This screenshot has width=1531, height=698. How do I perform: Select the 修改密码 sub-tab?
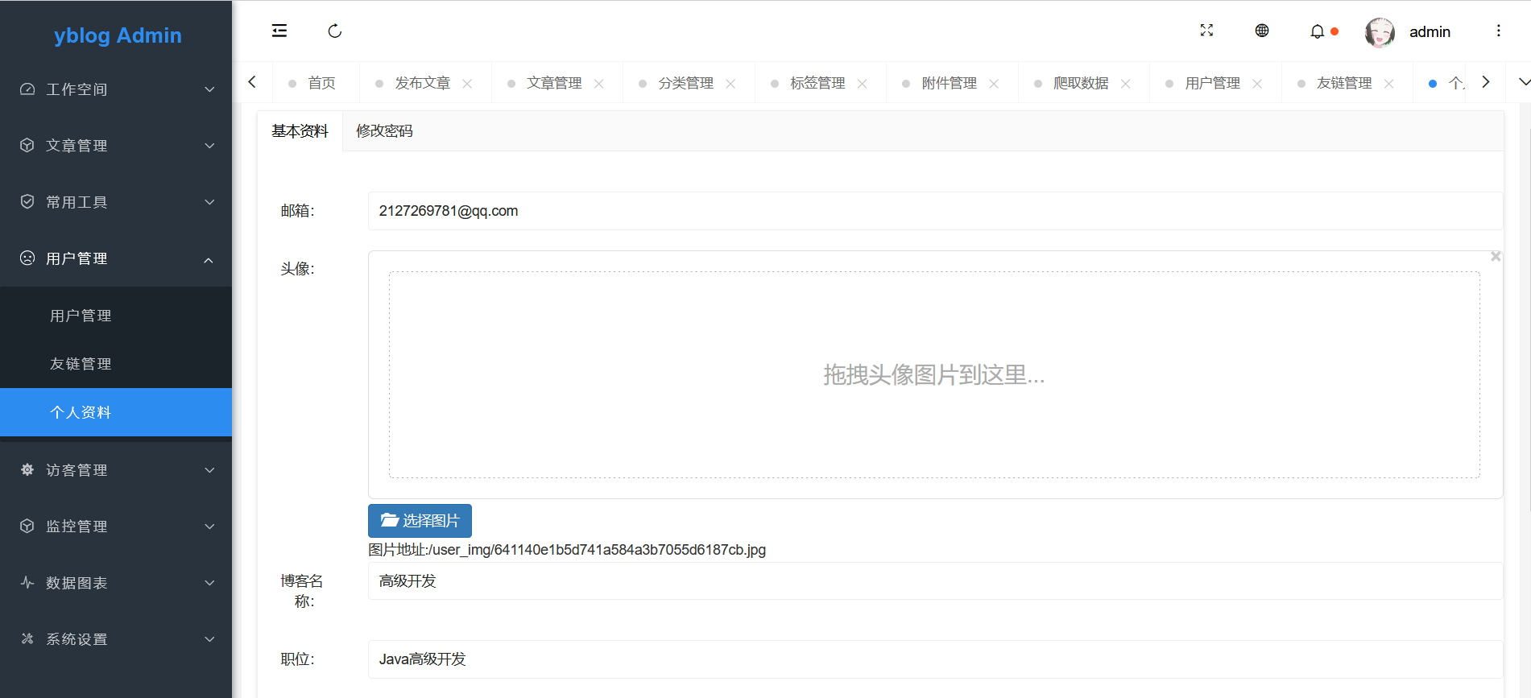(x=384, y=130)
